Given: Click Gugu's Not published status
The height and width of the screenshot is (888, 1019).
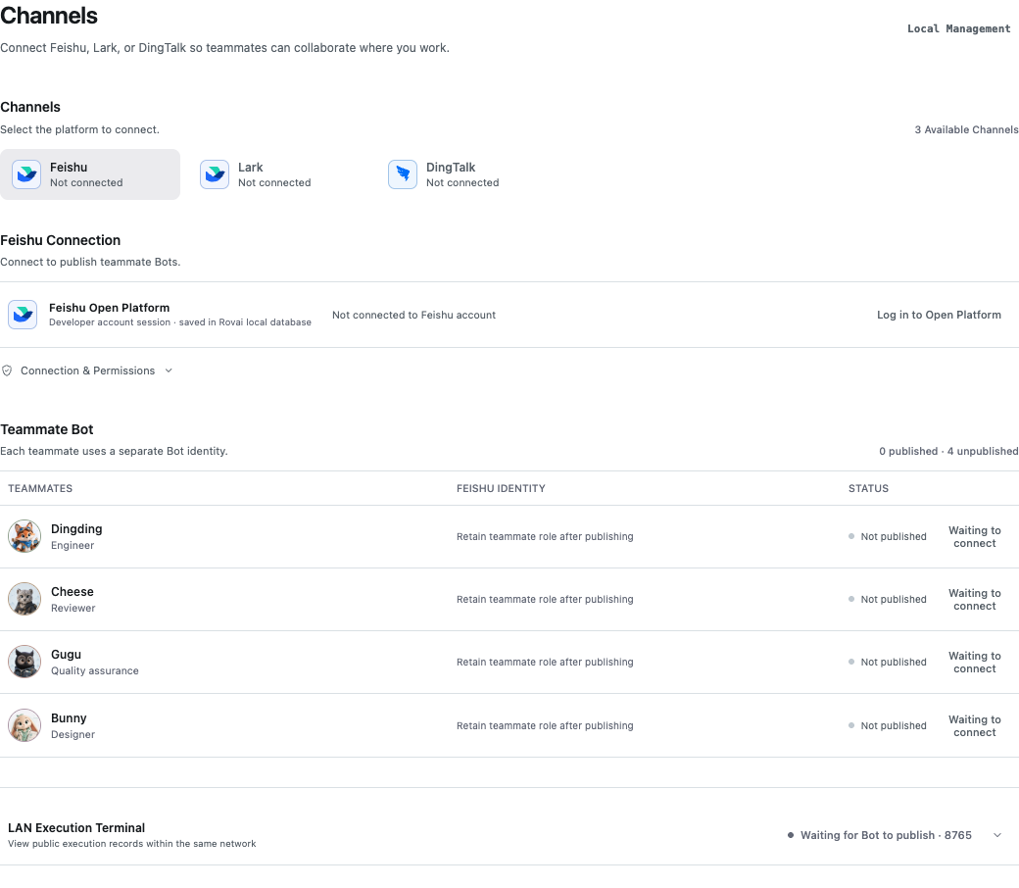Looking at the screenshot, I should (x=888, y=662).
